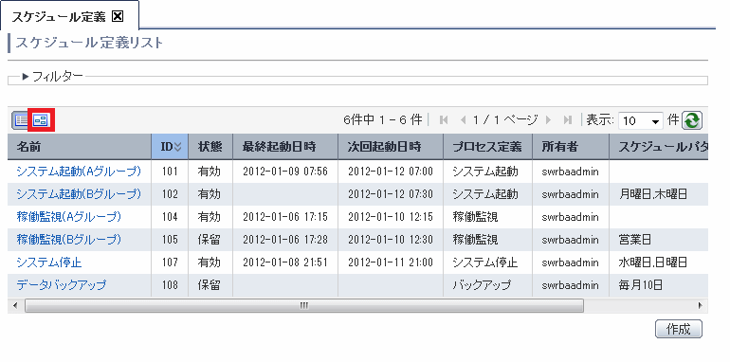Click the scrollbar left arrow

click(15, 306)
